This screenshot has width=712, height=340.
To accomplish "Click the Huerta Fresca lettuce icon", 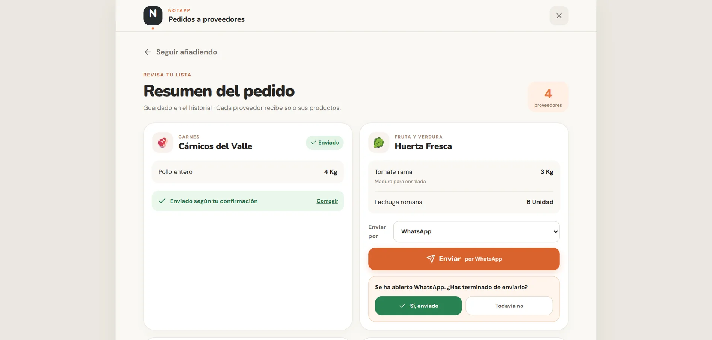I will tap(379, 142).
